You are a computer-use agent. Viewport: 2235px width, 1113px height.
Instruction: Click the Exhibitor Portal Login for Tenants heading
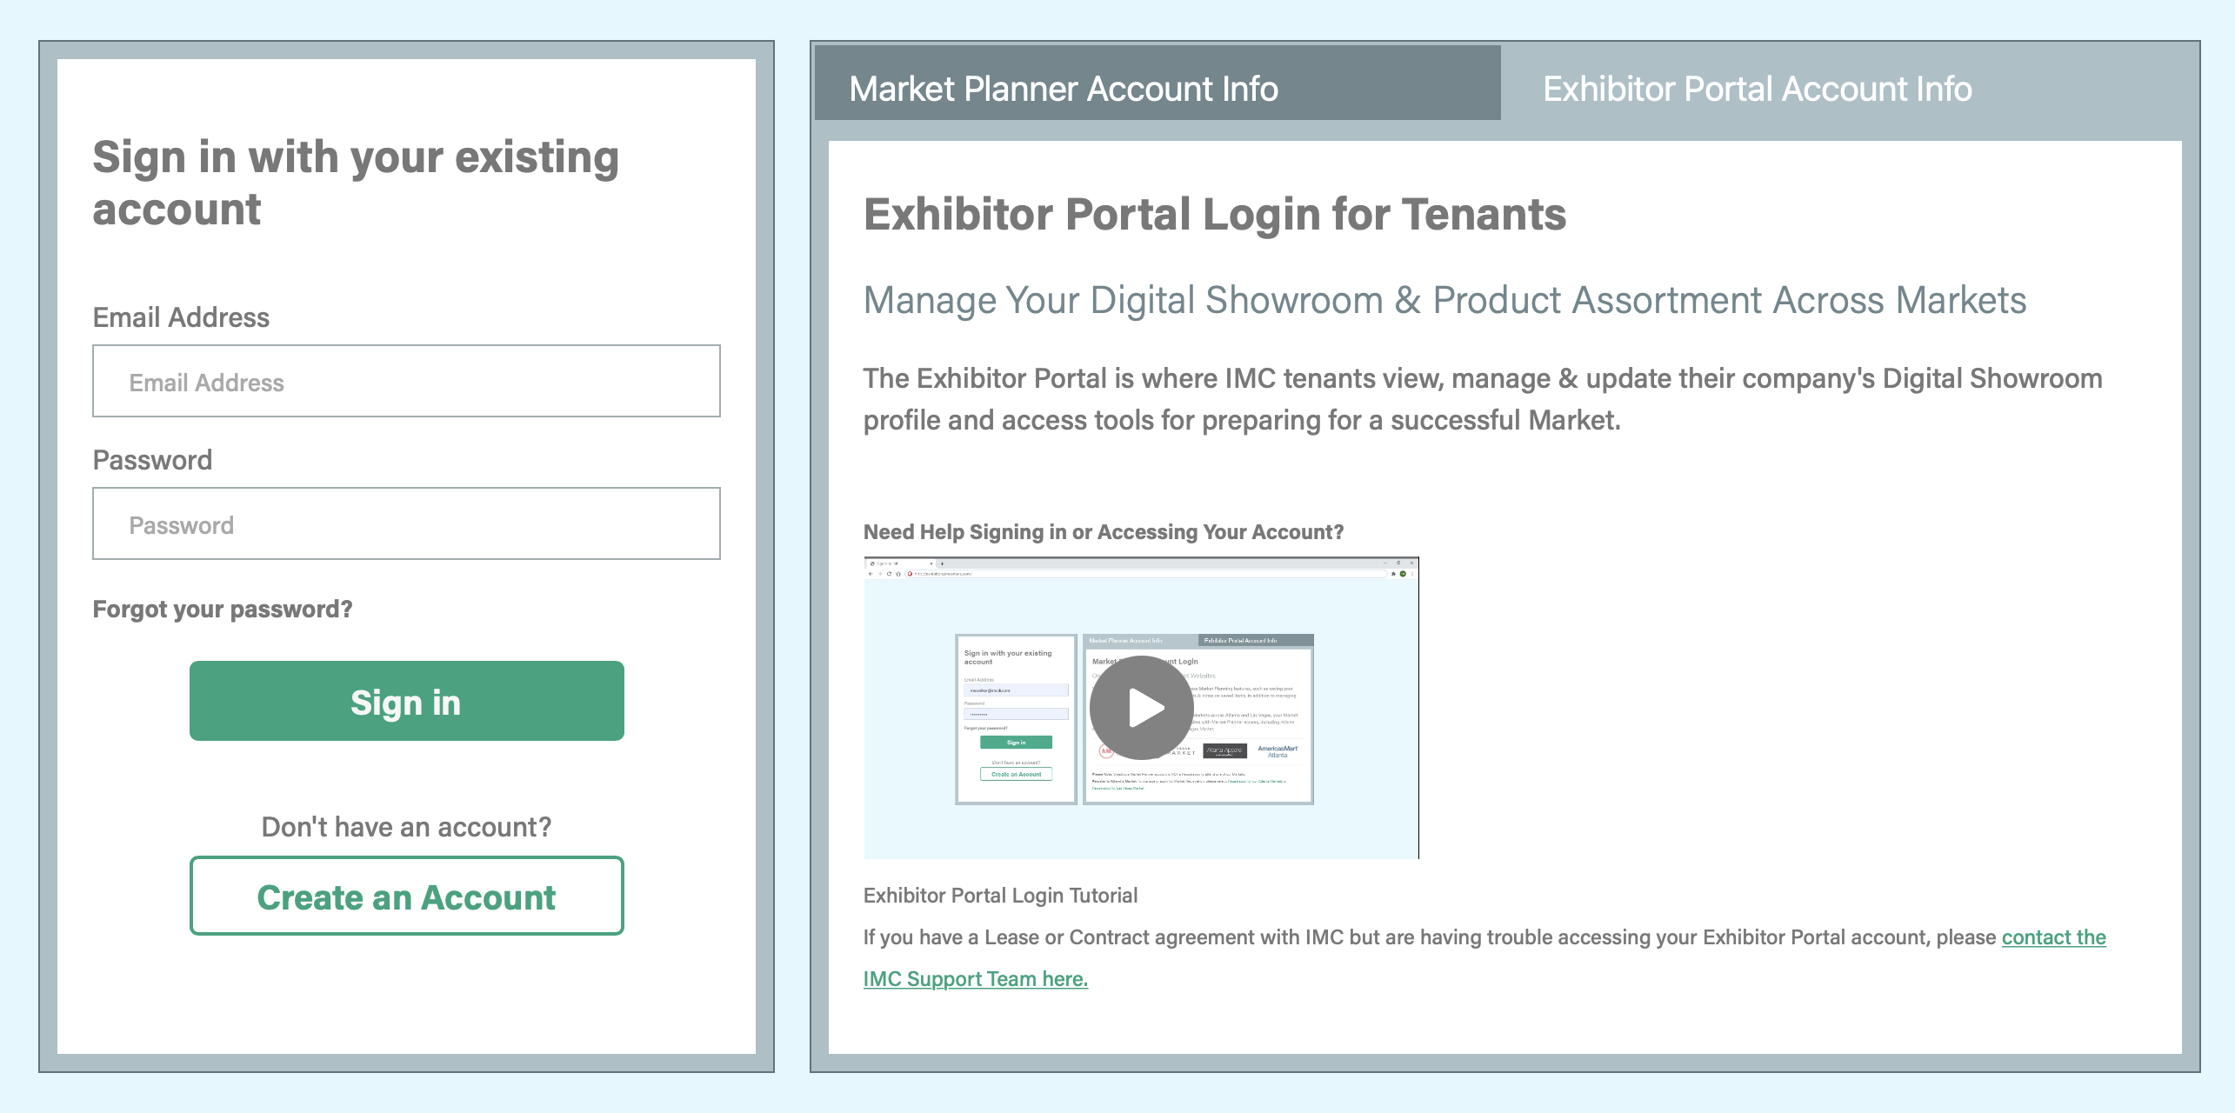pos(1214,215)
